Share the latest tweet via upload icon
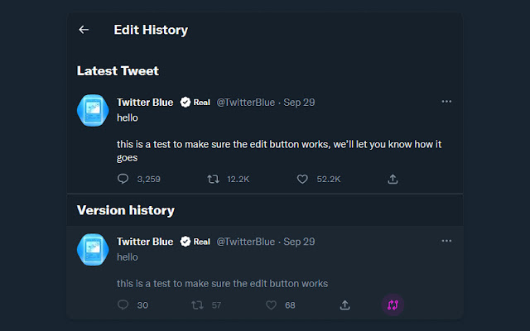This screenshot has height=331, width=530. (393, 179)
